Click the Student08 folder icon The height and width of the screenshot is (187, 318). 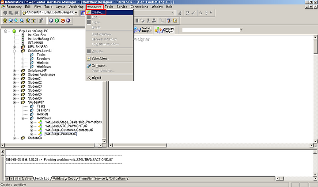(x=23, y=138)
